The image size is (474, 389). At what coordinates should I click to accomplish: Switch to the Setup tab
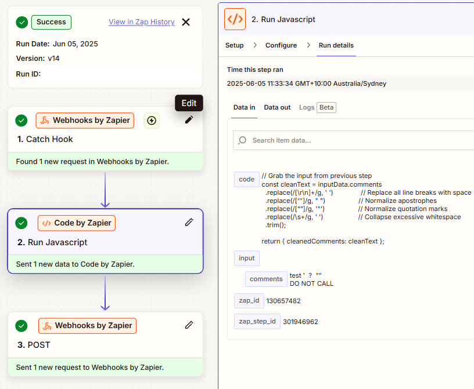(x=234, y=45)
